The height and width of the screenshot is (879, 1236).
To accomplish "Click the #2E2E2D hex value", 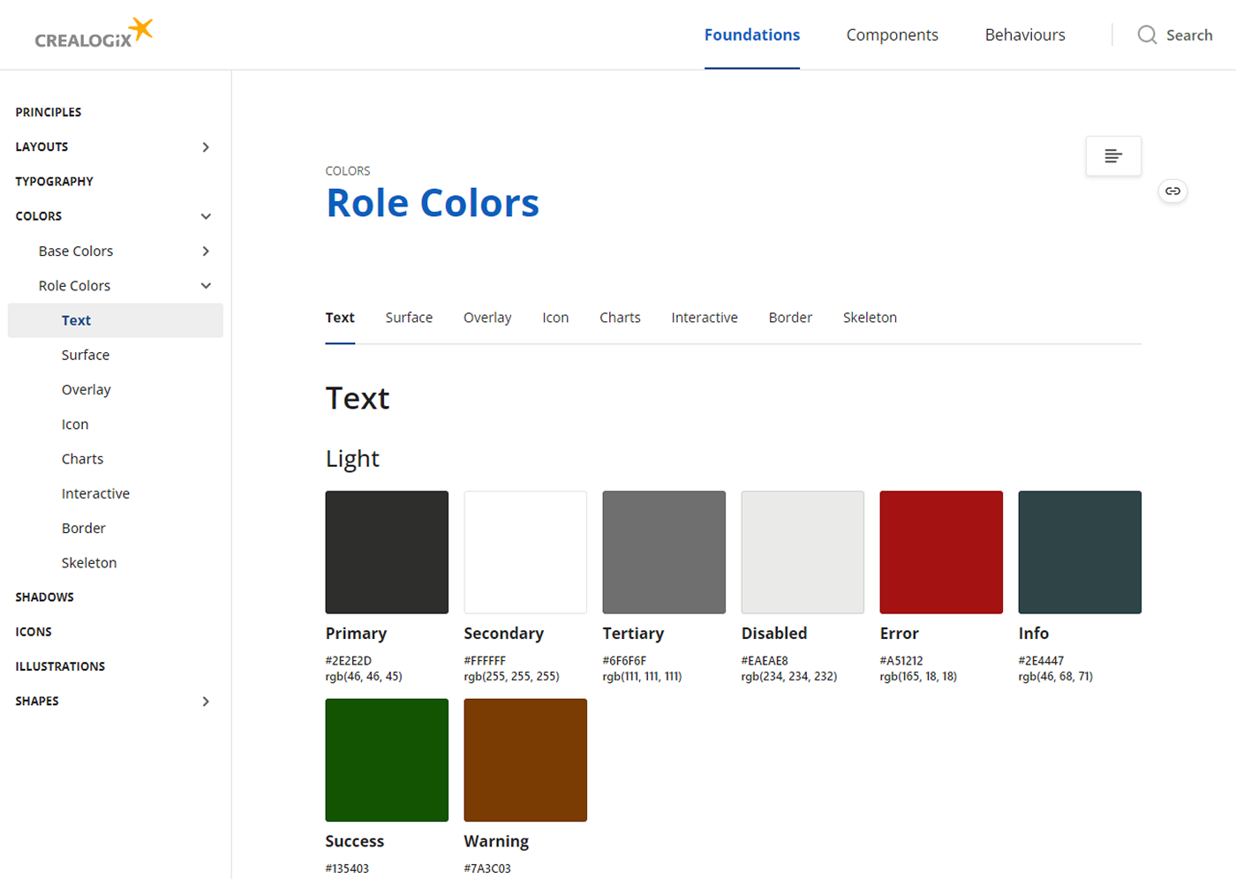I will point(349,661).
